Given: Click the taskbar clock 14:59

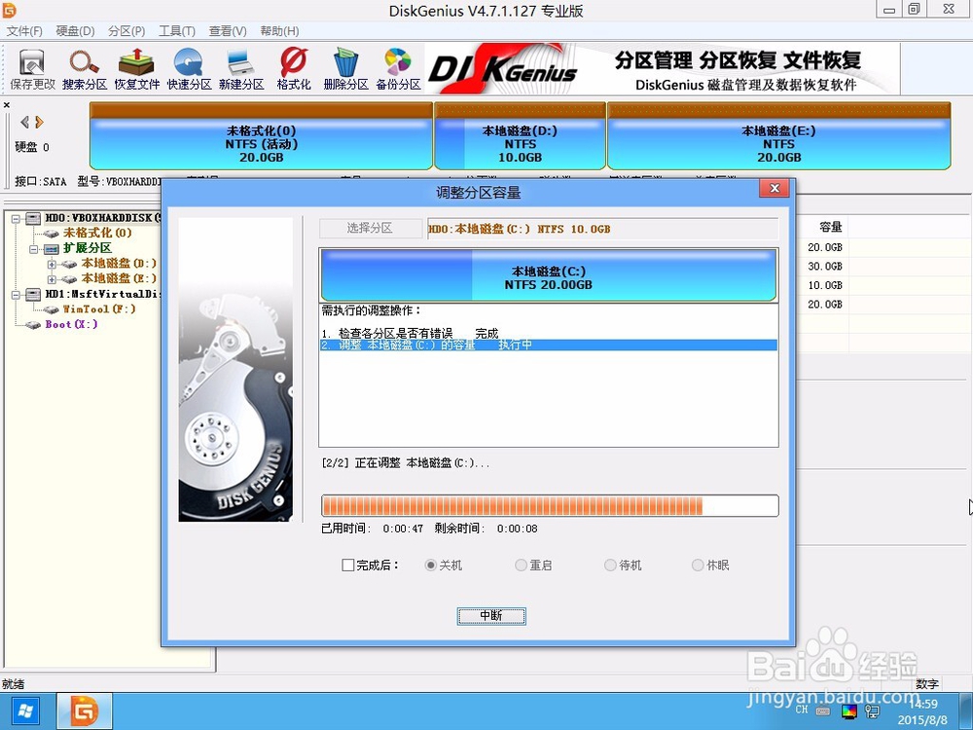Looking at the screenshot, I should [x=923, y=704].
